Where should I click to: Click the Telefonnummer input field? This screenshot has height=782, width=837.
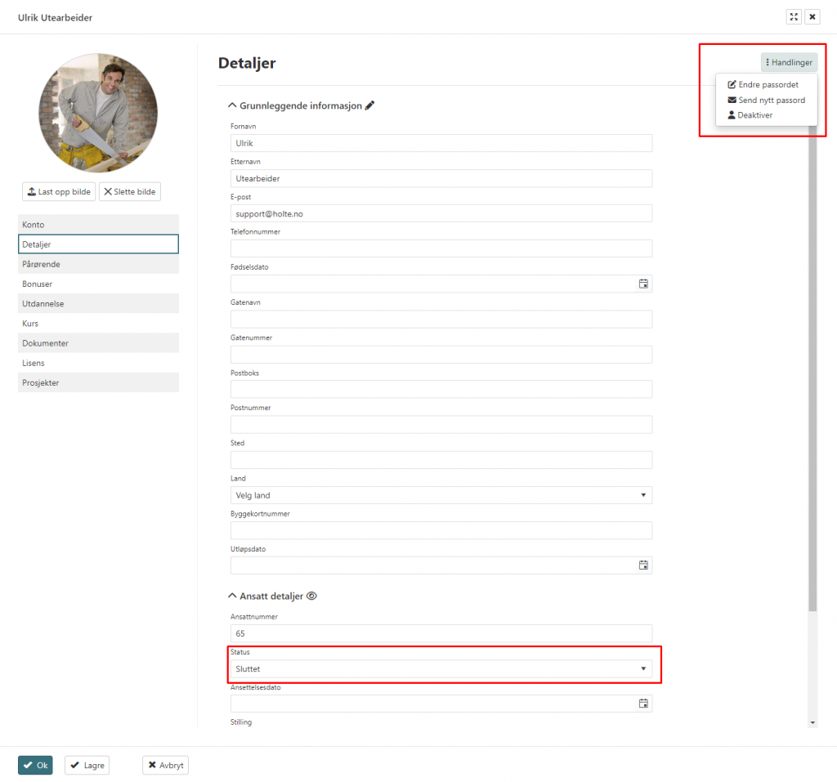[x=441, y=248]
